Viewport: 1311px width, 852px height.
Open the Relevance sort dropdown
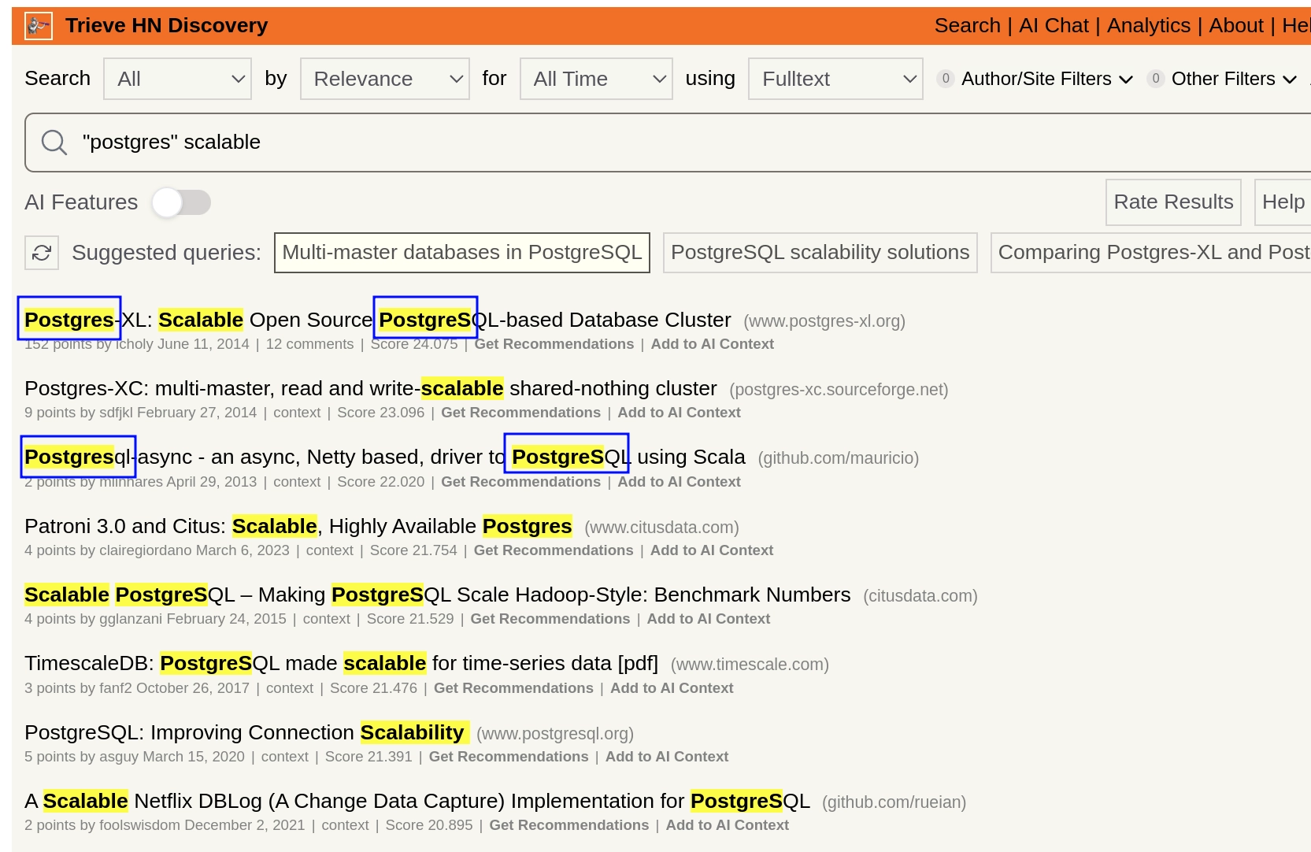tap(385, 79)
